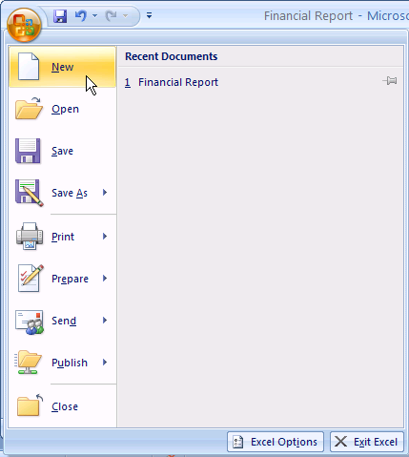Choose Save As from the Office menu

[62, 193]
